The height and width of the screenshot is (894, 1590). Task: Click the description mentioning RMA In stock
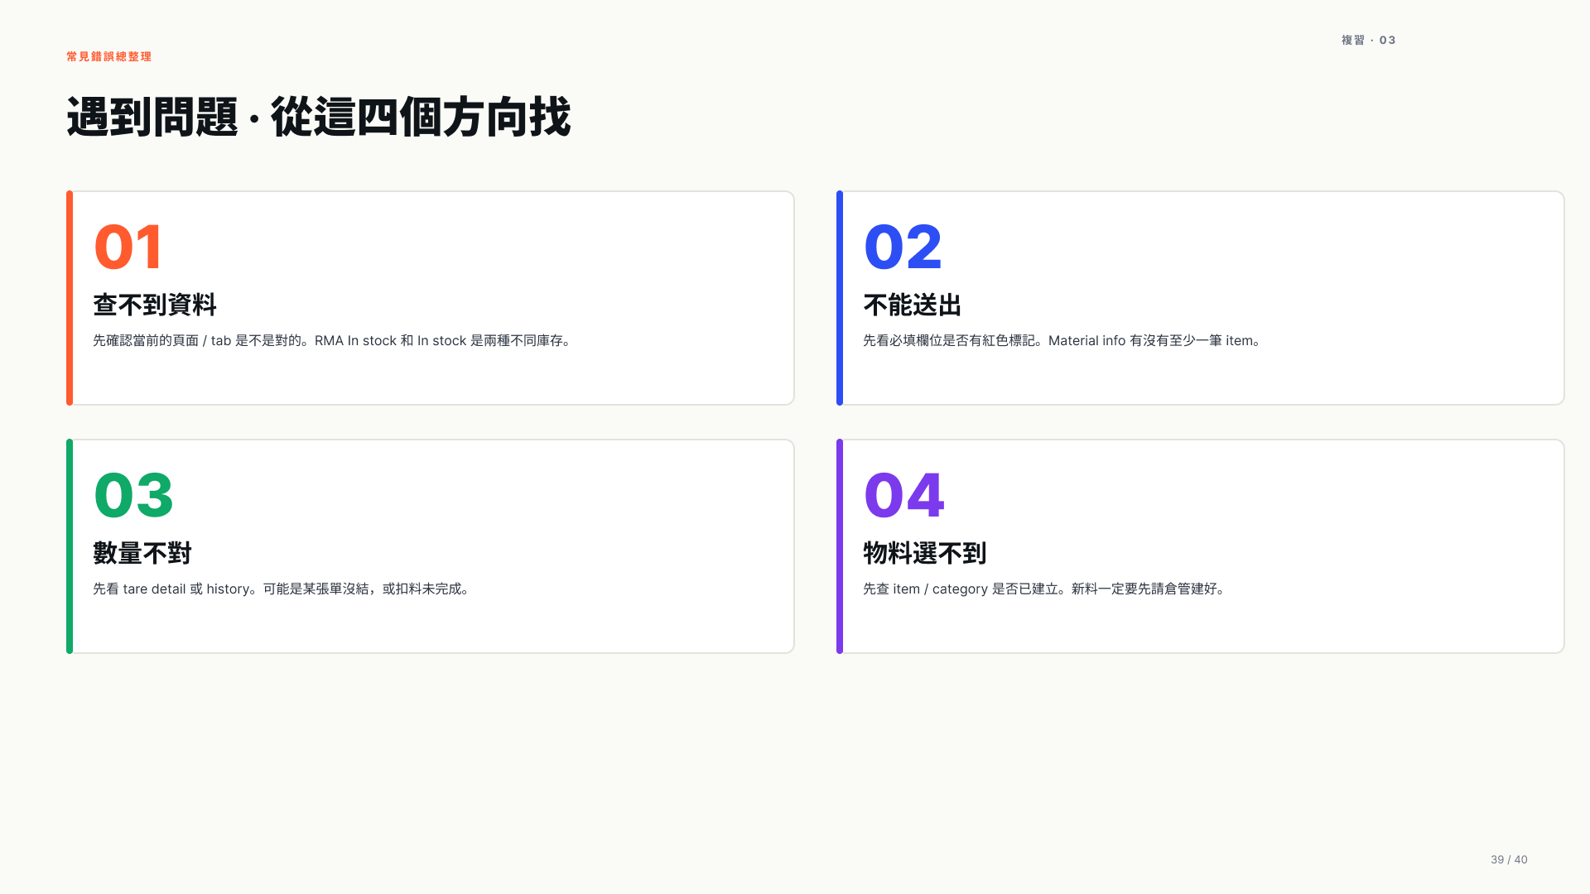click(334, 340)
